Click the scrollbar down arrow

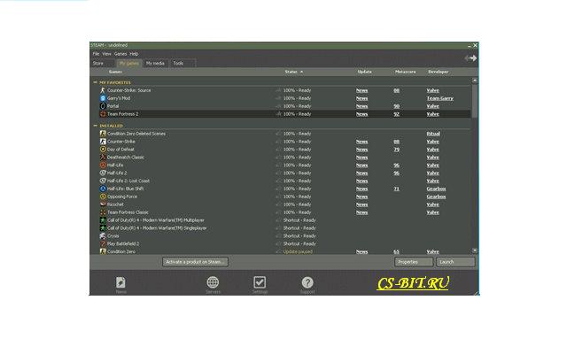(475, 250)
